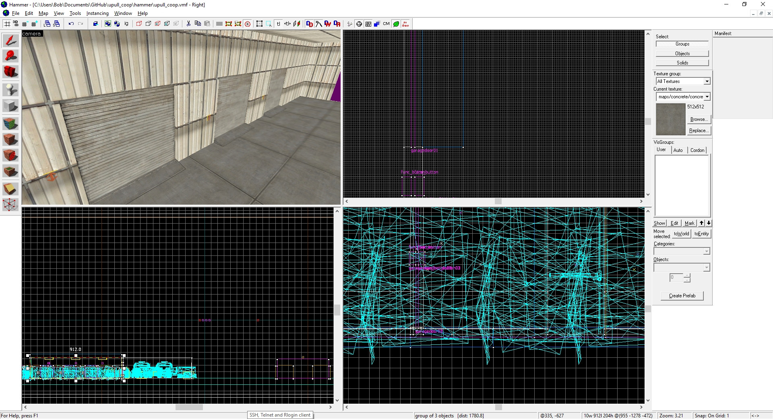Select the Vertex manipulation tool

pyautogui.click(x=10, y=205)
